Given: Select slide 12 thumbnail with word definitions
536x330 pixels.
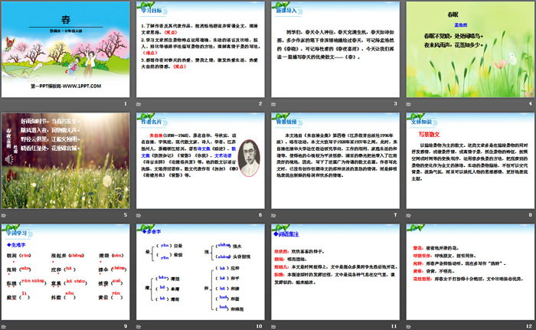Looking at the screenshot, I should tap(470, 272).
